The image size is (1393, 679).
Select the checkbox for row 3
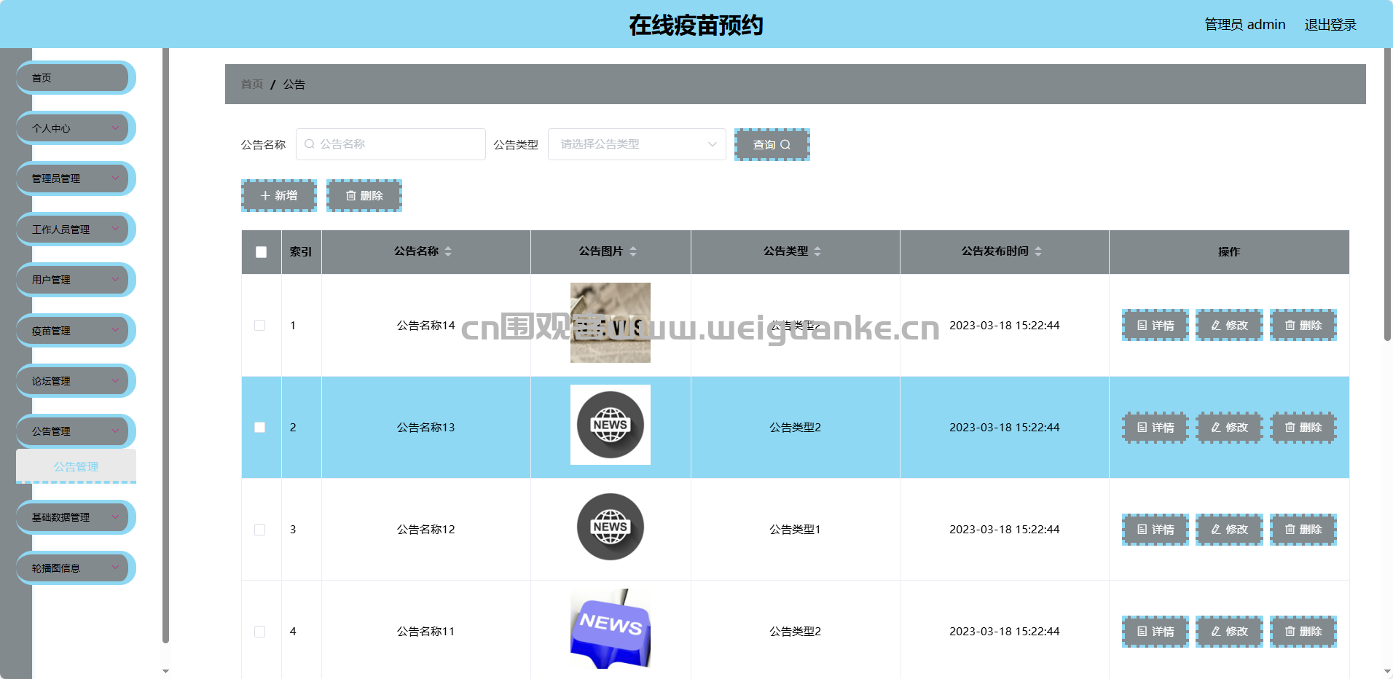pyautogui.click(x=260, y=530)
